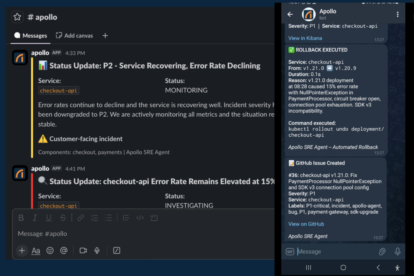Screen dimensions: 414x276
Task: Add a new tab with plus icon
Action: pyautogui.click(x=105, y=36)
